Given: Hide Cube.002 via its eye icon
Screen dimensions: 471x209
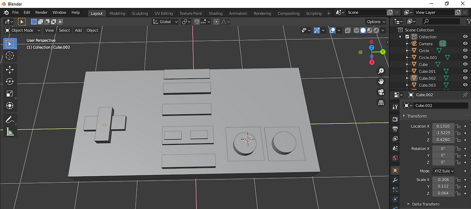Looking at the screenshot, I should (465, 78).
